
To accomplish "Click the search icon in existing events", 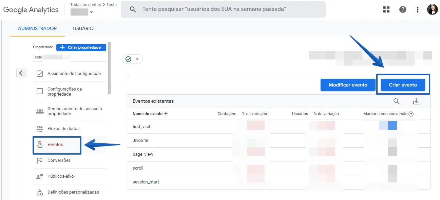I will point(396,101).
